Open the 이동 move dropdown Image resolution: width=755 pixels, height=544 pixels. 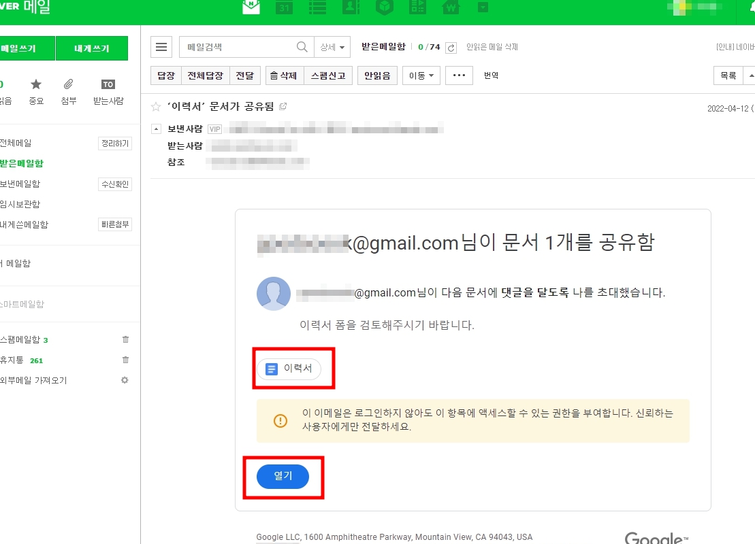pyautogui.click(x=420, y=75)
